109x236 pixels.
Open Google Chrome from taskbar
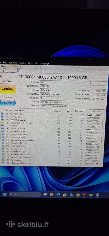pos(78,195)
